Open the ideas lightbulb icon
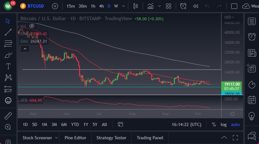The width and height of the screenshot is (259, 144). click(252, 116)
